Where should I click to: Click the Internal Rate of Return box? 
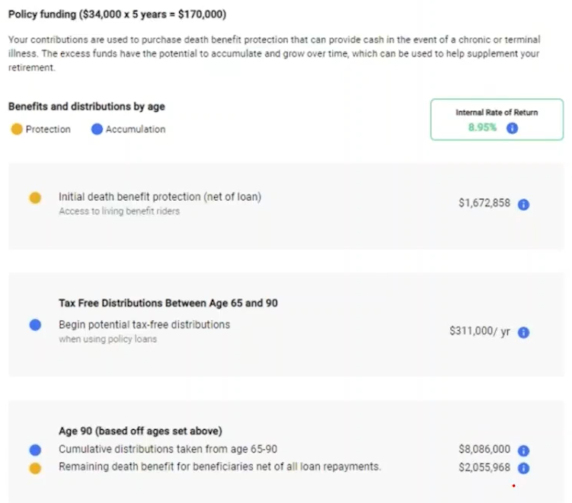pyautogui.click(x=496, y=119)
